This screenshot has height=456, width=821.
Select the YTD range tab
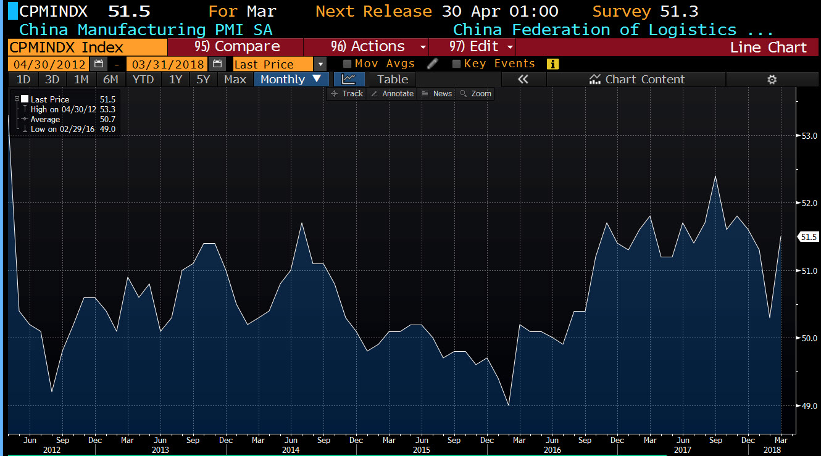coord(143,79)
